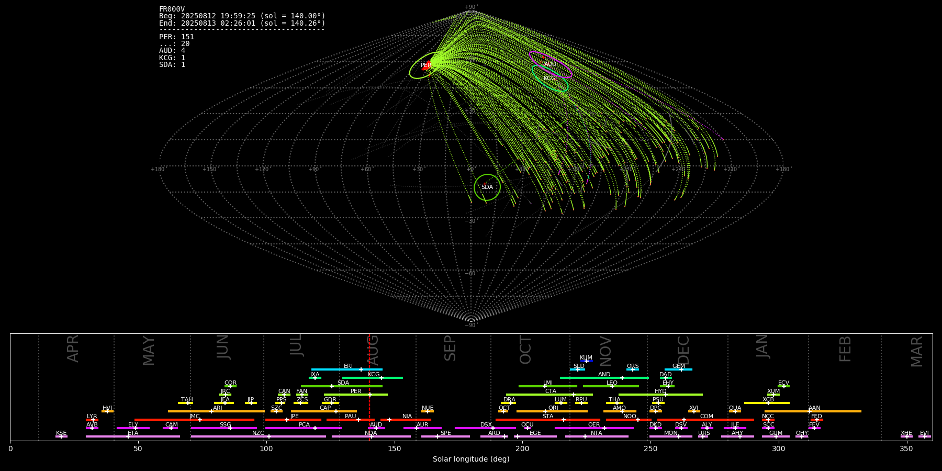Image resolution: width=942 pixels, height=471 pixels.
Task: Click the NZC shower label in timeline
Action: [259, 433]
